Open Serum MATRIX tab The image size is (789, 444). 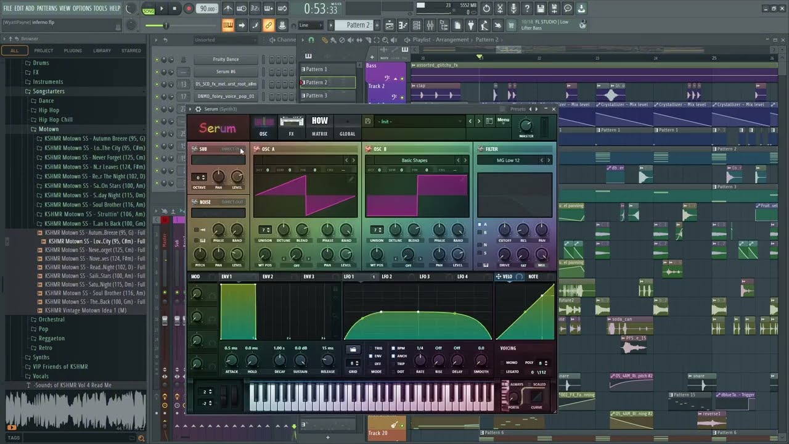click(x=319, y=126)
